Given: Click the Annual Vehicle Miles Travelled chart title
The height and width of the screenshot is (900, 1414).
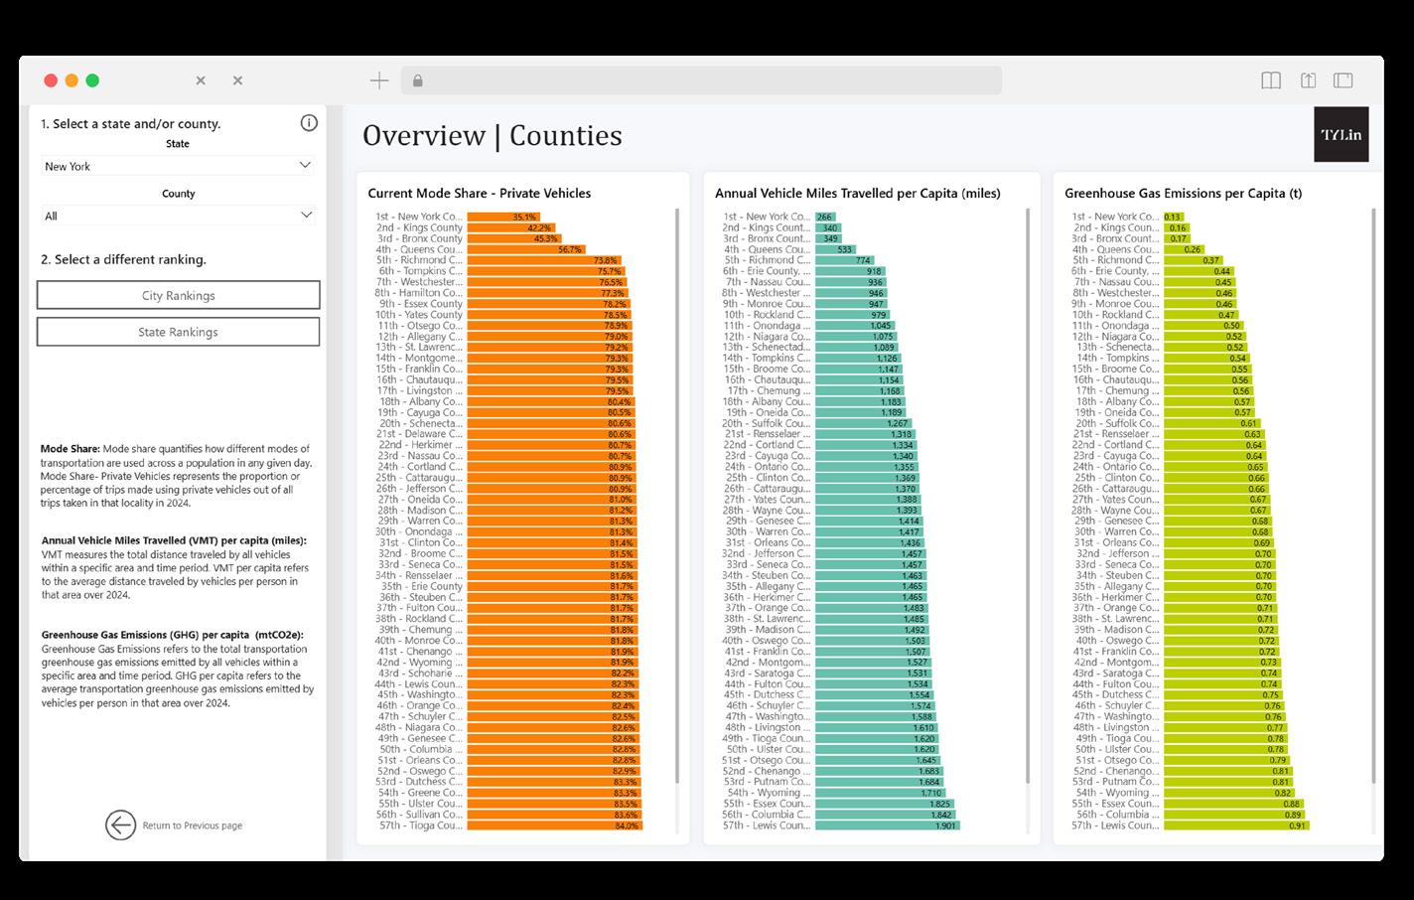Looking at the screenshot, I should [858, 194].
